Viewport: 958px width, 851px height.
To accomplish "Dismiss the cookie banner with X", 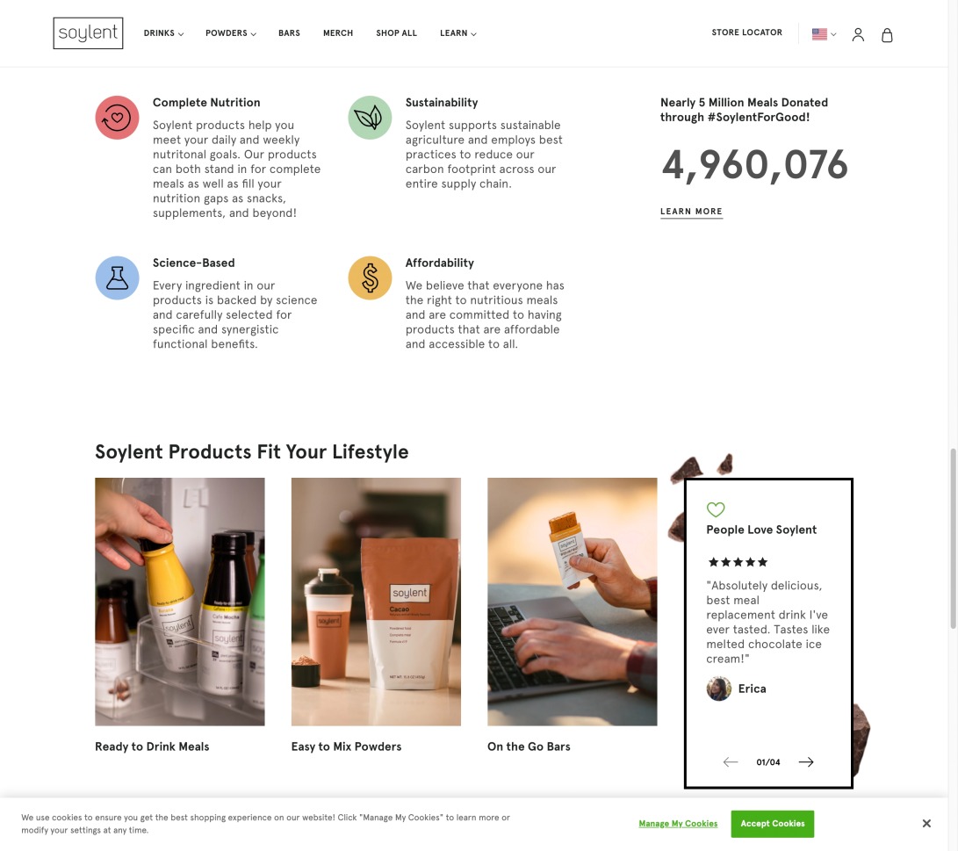I will (x=926, y=824).
